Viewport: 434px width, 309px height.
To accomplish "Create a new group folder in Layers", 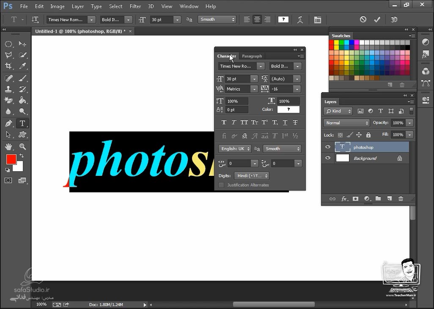I will 378,199.
